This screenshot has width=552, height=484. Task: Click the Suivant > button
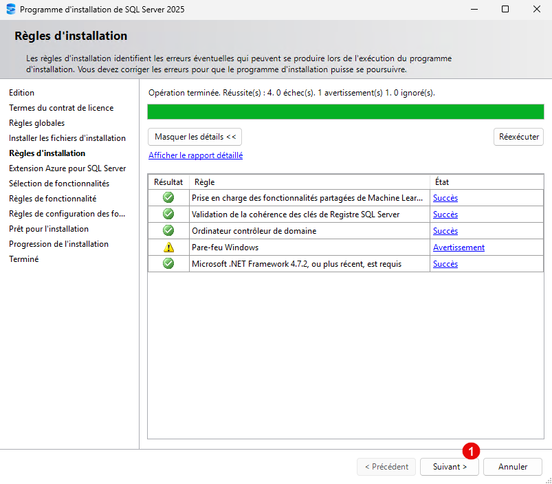[449, 467]
